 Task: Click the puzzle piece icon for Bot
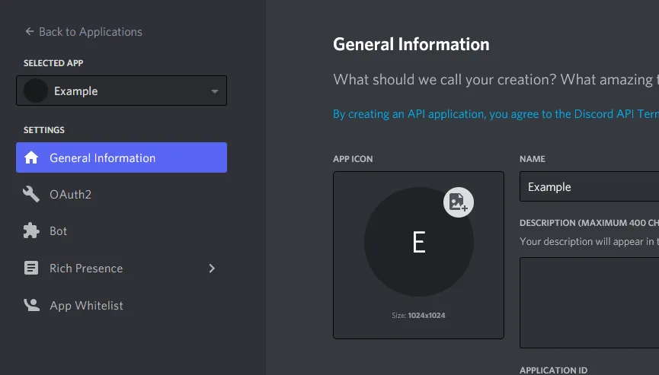(31, 231)
